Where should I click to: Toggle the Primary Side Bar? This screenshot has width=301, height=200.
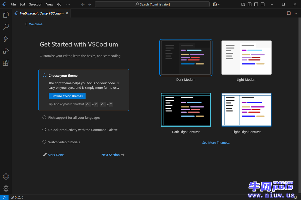(x=250, y=4)
